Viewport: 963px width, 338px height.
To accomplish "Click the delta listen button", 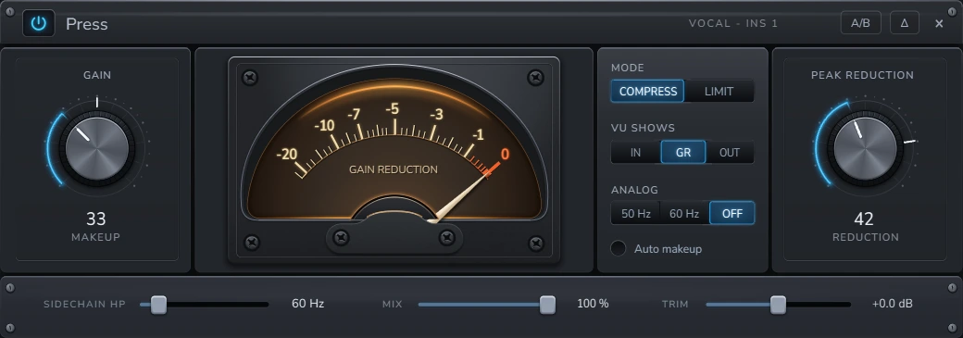I will coord(904,23).
